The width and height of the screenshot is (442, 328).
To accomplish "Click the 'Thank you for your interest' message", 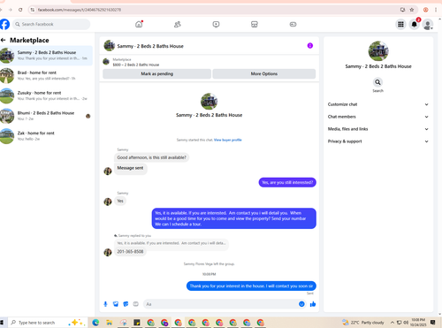I will point(251,286).
